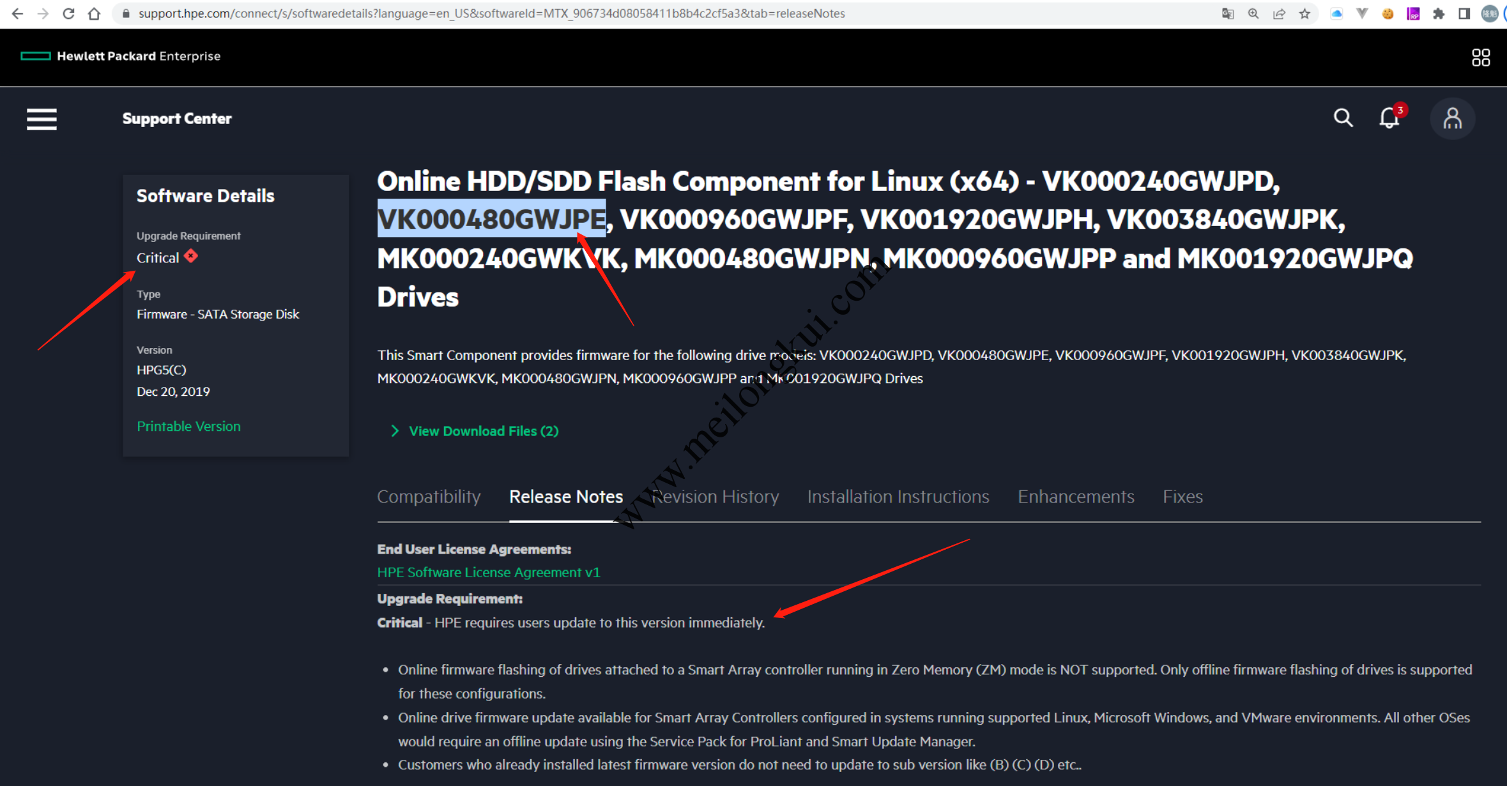Switch to the Revision History tab
Screen dimensions: 1507x786
click(715, 497)
